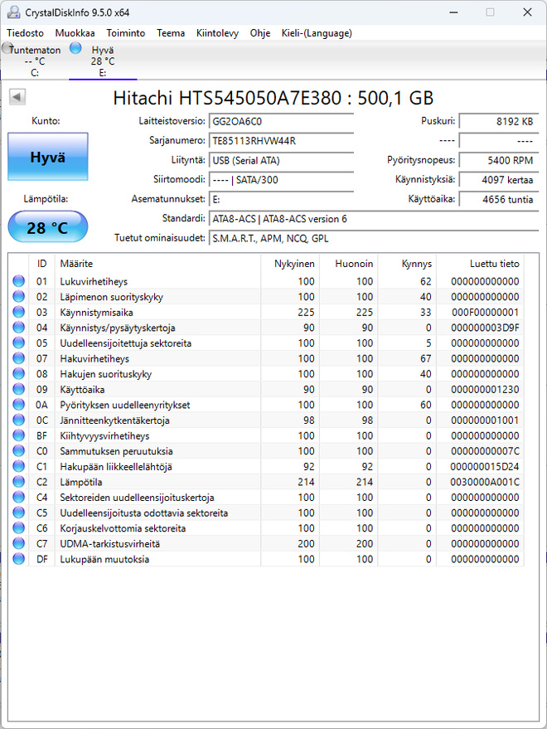Image resolution: width=547 pixels, height=729 pixels.
Task: Click the status orb for Lukupään muutoksia row
Action: (18, 559)
